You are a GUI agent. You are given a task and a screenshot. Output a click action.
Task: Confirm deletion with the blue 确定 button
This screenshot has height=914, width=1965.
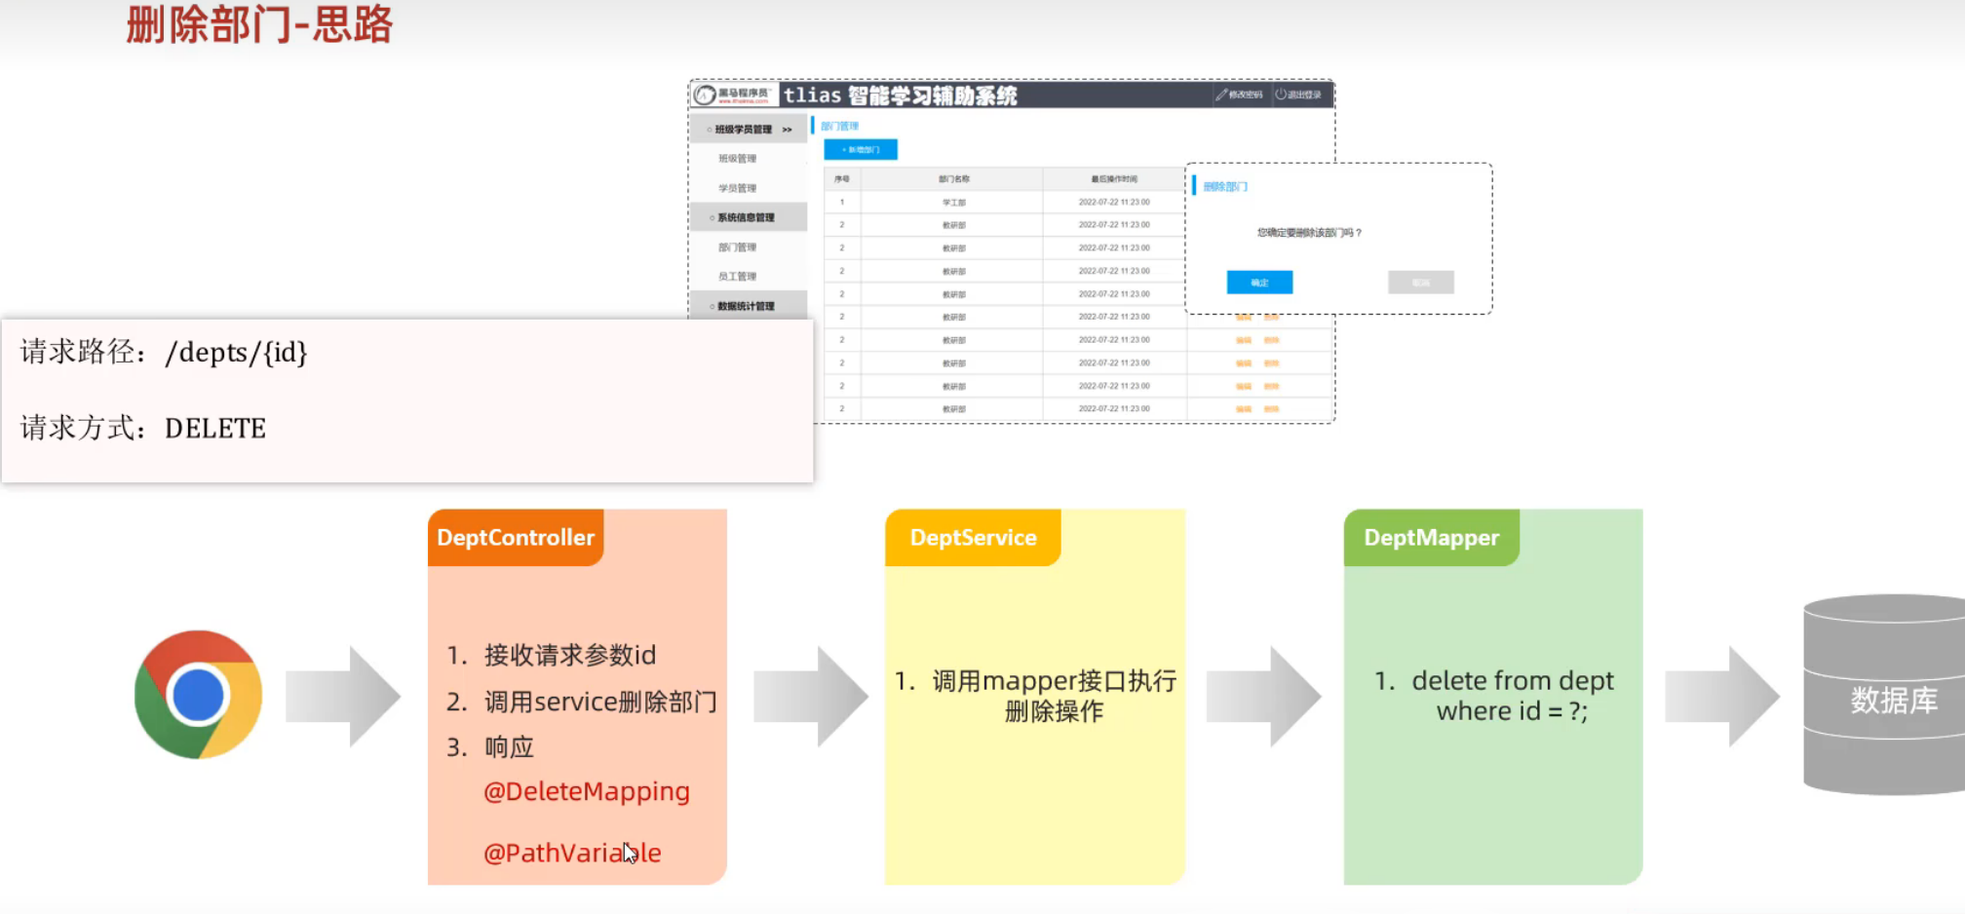click(x=1259, y=283)
